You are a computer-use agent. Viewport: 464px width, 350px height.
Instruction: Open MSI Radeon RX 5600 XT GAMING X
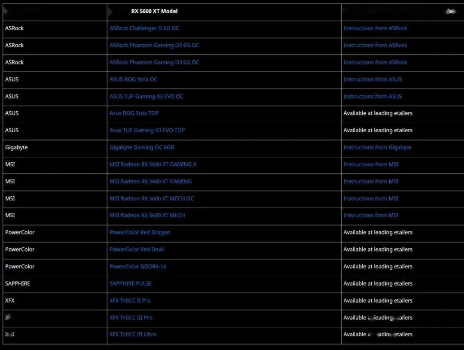(x=153, y=164)
